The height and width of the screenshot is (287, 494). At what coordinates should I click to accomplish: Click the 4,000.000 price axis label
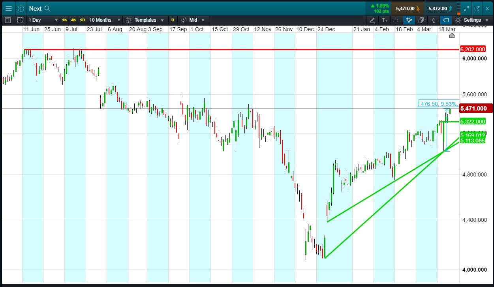(475, 270)
